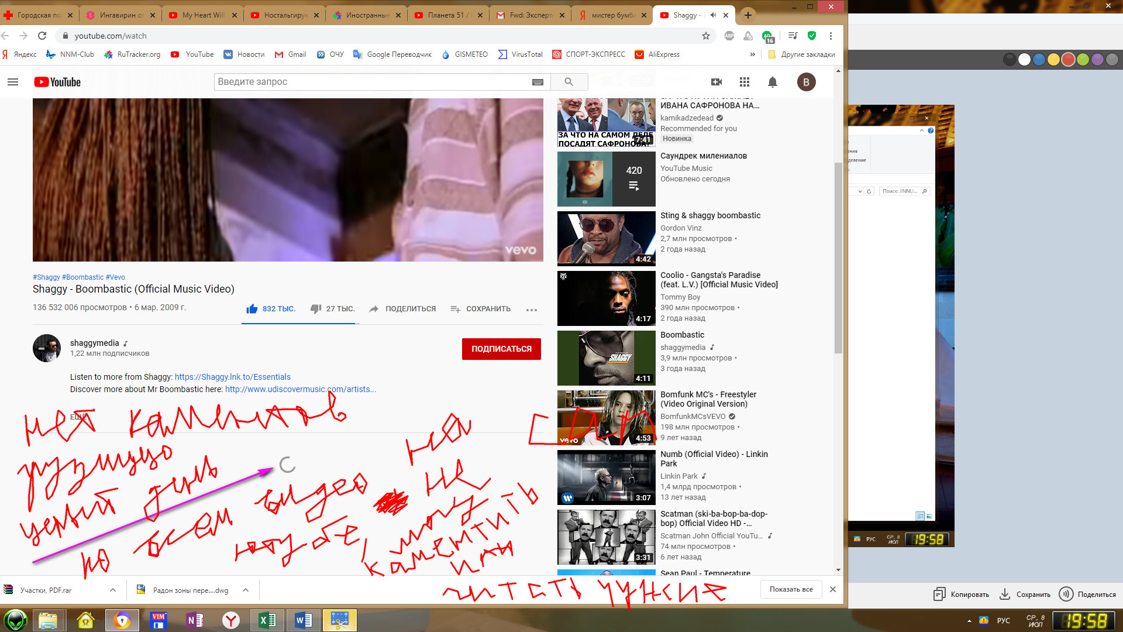Open the Chrome three-dot menu

[831, 36]
